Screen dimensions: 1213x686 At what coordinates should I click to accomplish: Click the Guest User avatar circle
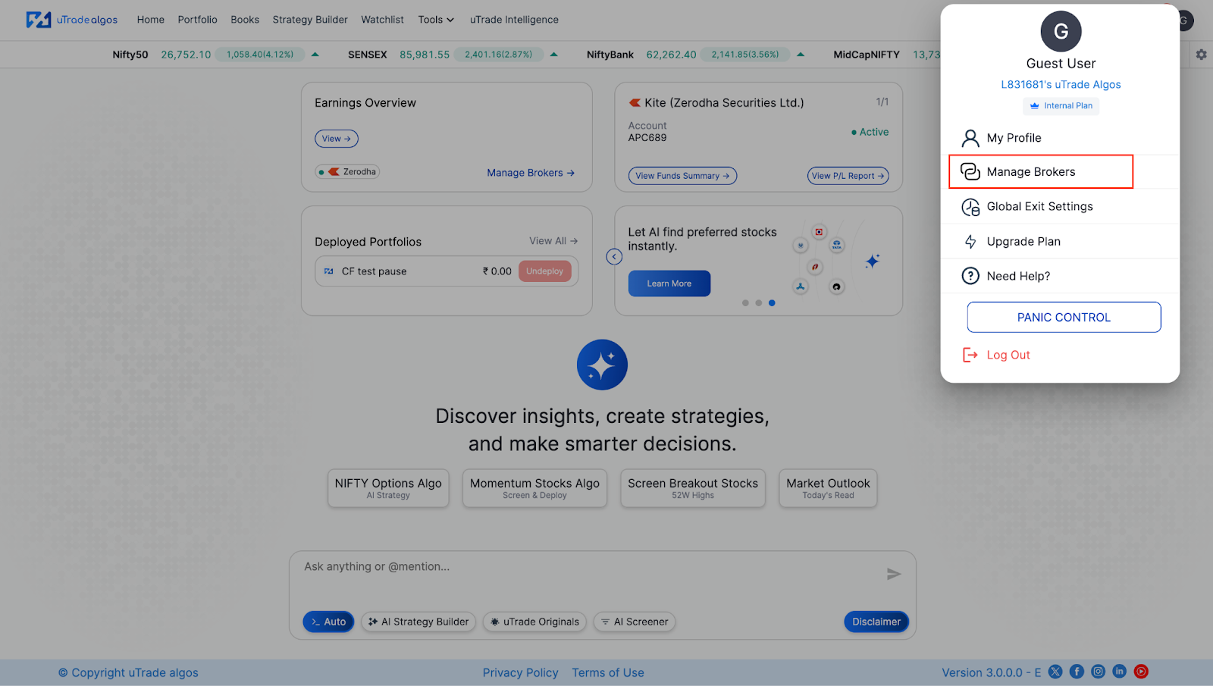tap(1061, 32)
